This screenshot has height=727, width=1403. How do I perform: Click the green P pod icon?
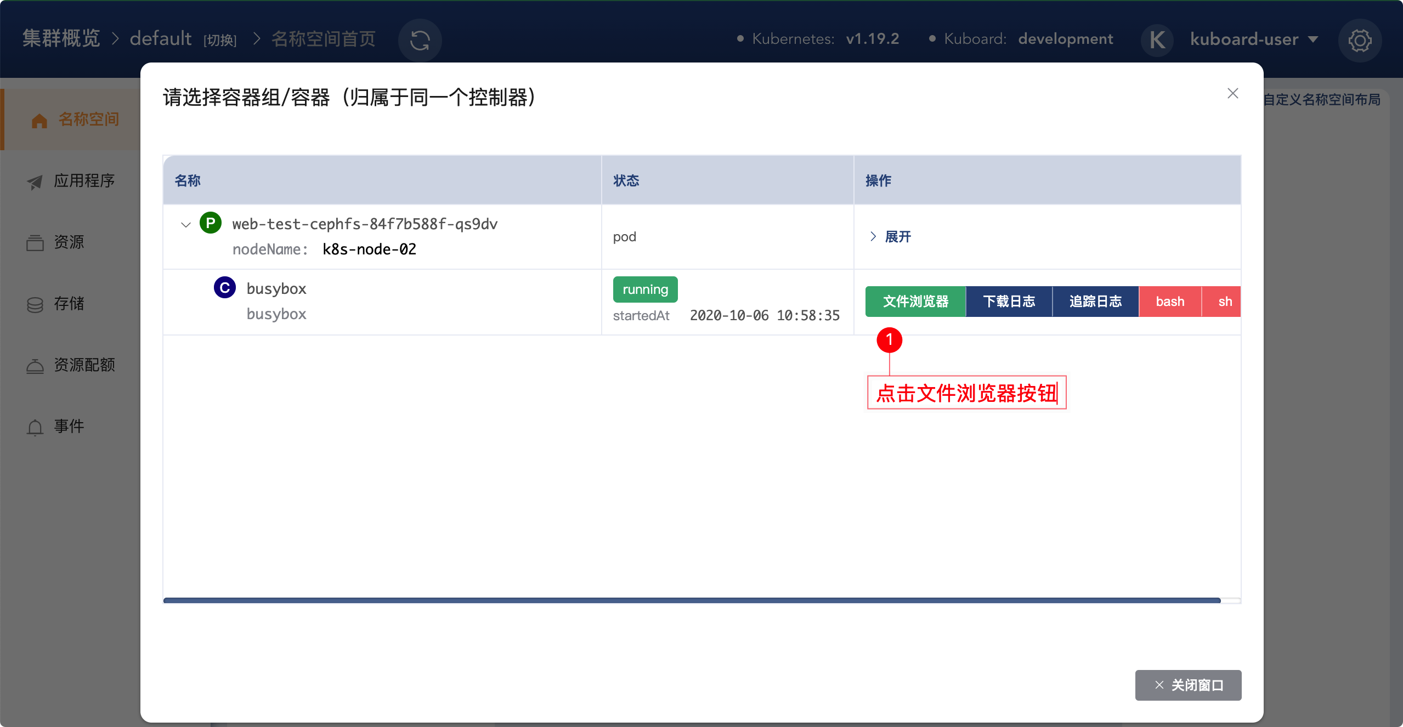click(x=211, y=223)
